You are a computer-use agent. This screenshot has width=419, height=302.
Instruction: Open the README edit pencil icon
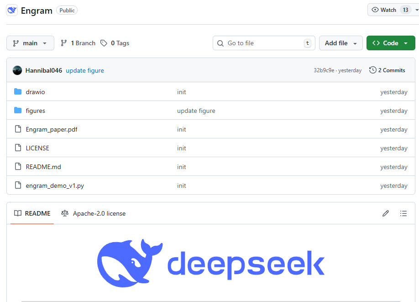(386, 213)
